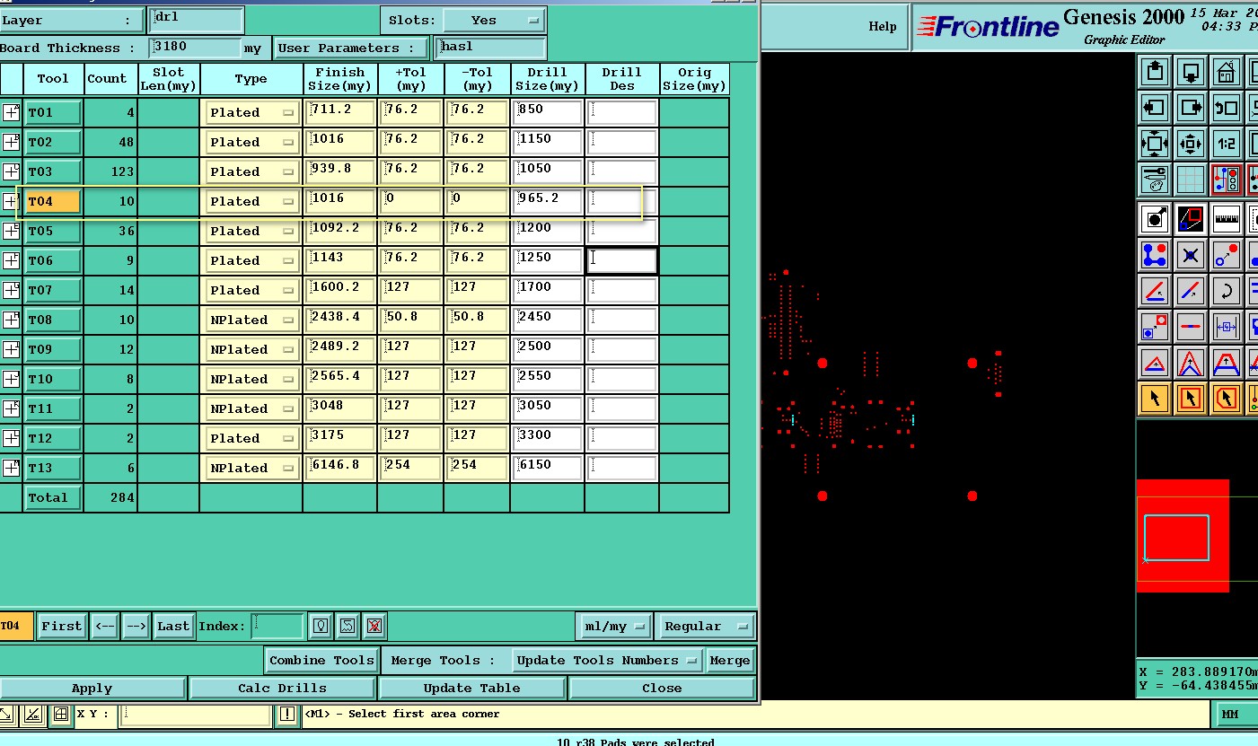
Task: Click the Last navigation button
Action: (173, 626)
